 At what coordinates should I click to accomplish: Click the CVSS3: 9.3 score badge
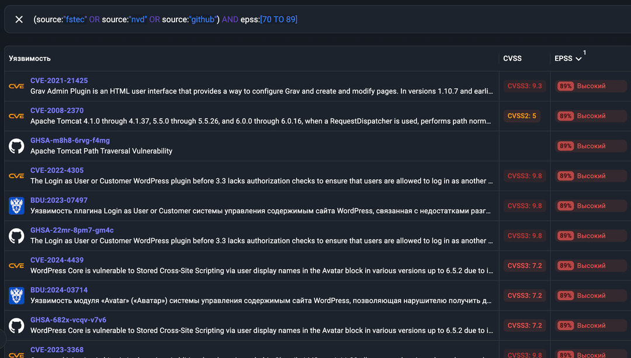(x=525, y=86)
